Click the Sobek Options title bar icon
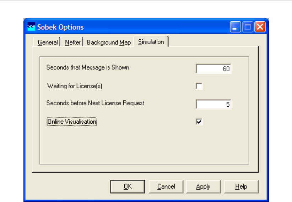This screenshot has height=202, width=292. 31,27
